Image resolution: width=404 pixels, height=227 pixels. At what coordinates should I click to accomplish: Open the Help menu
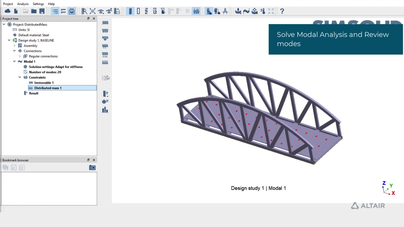pyautogui.click(x=51, y=4)
